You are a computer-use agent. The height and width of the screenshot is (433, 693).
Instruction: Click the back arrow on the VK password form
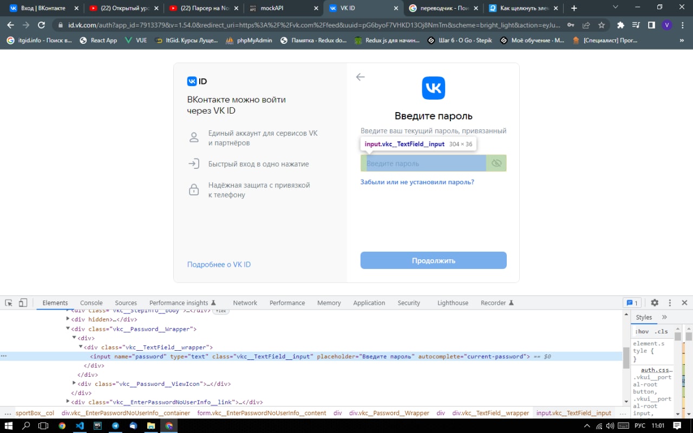(x=360, y=77)
